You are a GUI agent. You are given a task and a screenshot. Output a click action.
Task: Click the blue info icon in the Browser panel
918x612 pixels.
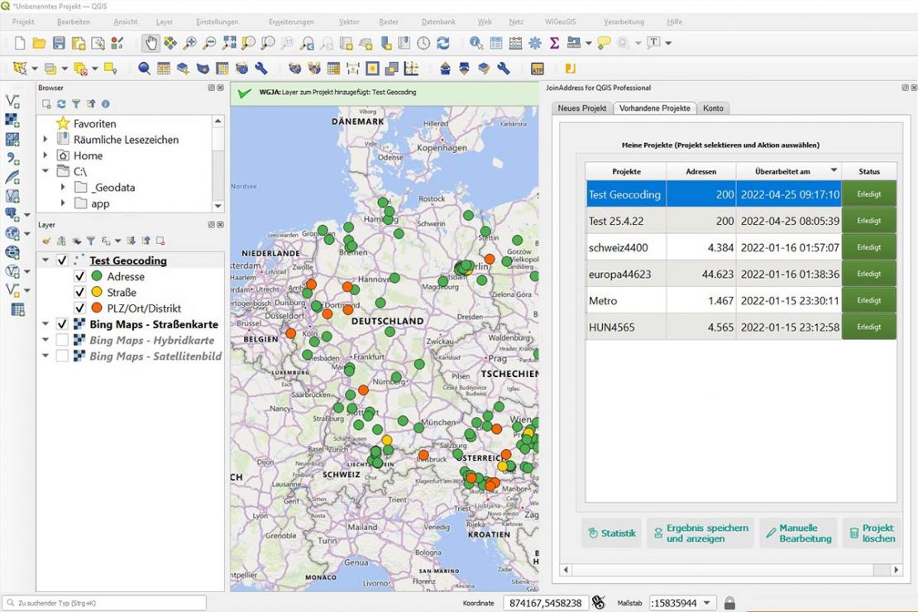click(105, 103)
